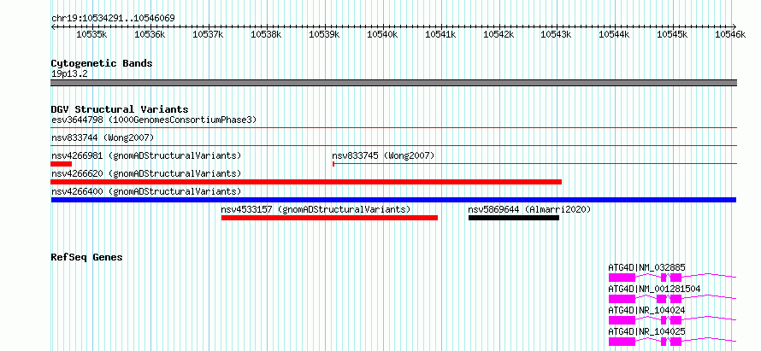Click the 10543k ruler position
The height and width of the screenshot is (351, 761).
(557, 34)
